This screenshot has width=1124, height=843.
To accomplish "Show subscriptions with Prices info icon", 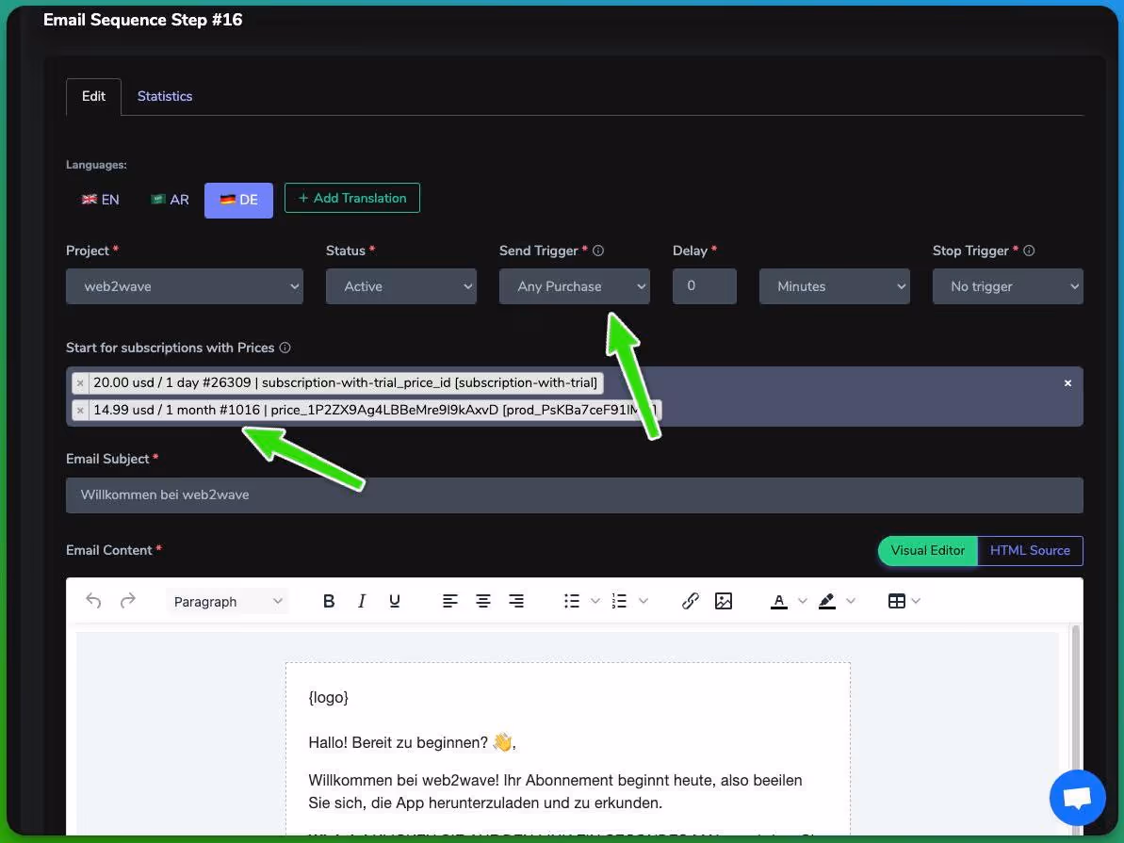I will (285, 348).
